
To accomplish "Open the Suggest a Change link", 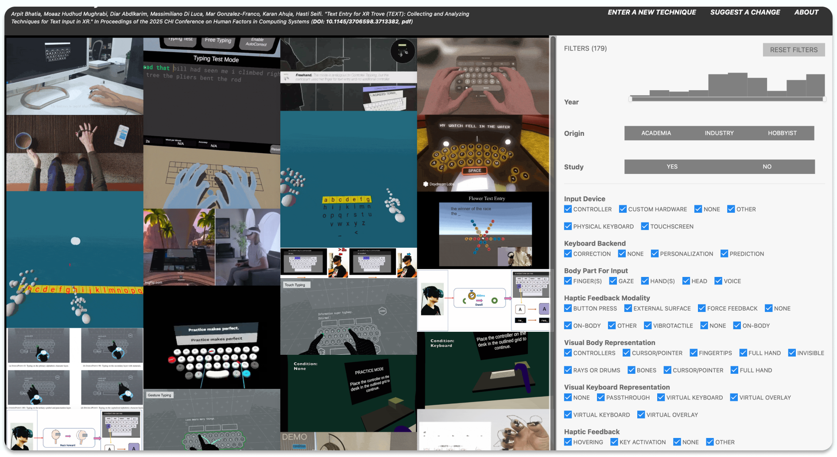I will pos(745,12).
